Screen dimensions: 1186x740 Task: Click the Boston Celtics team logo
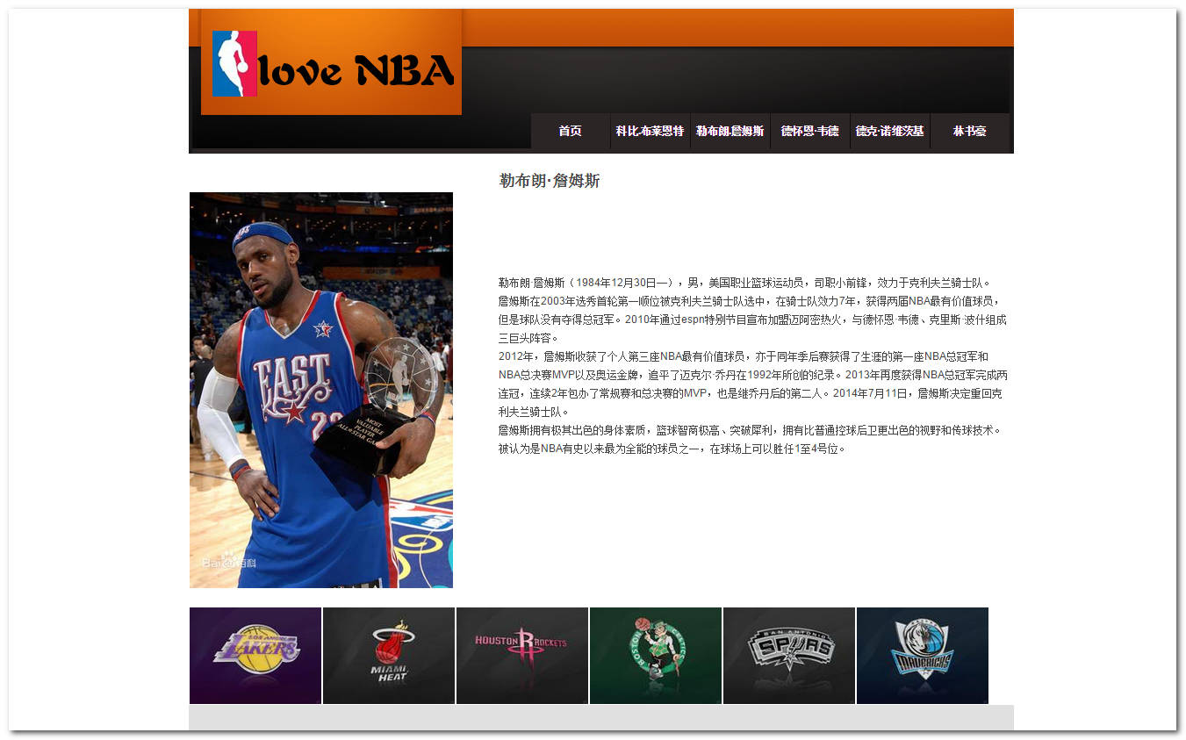pyautogui.click(x=656, y=656)
